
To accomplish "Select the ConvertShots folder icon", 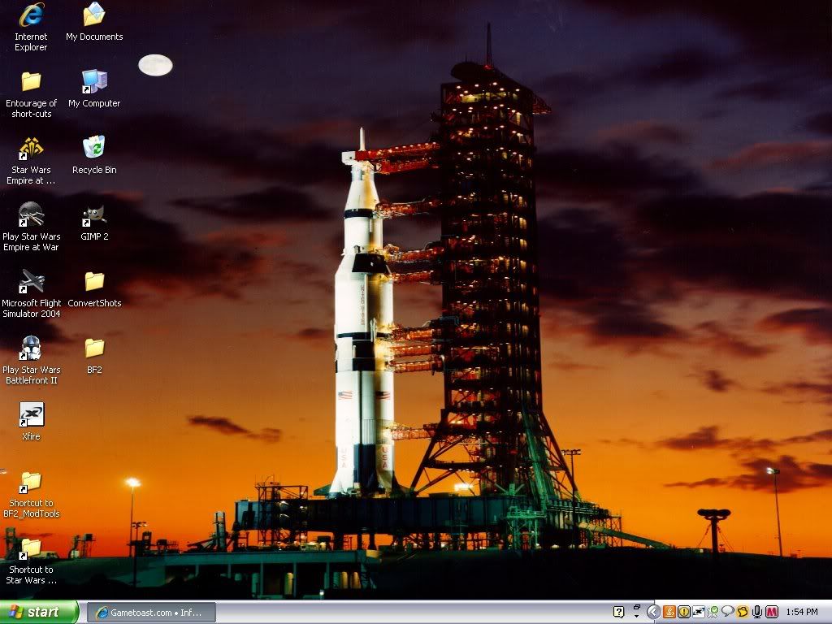I will (x=94, y=290).
